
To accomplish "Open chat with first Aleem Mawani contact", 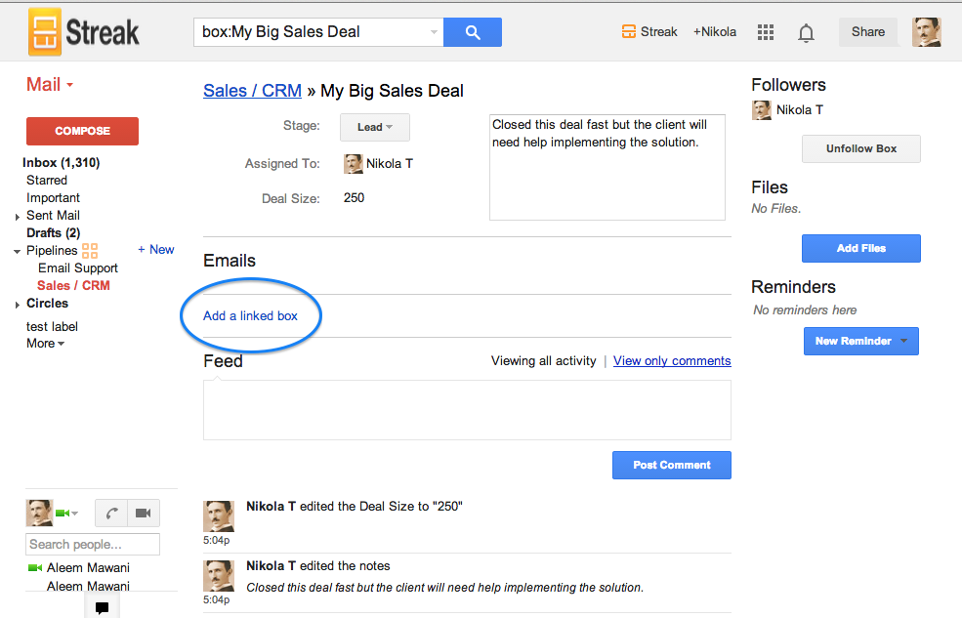I will [x=88, y=568].
